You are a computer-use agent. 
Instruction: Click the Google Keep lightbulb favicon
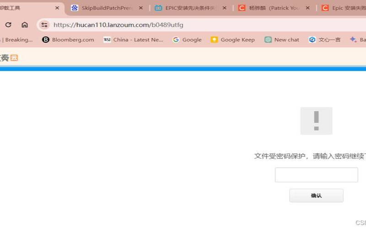pos(214,40)
